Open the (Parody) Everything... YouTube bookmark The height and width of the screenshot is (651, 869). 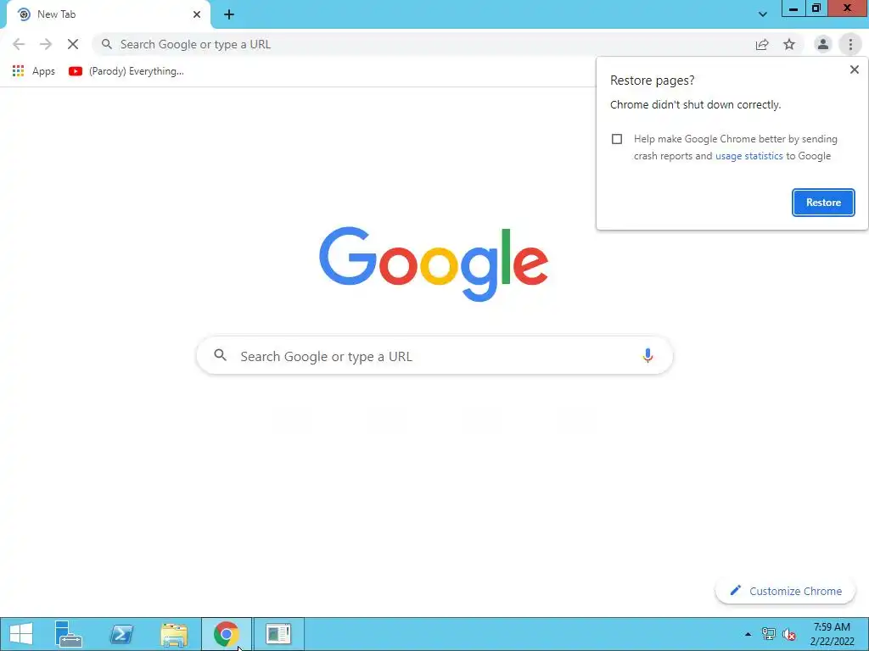(x=126, y=71)
